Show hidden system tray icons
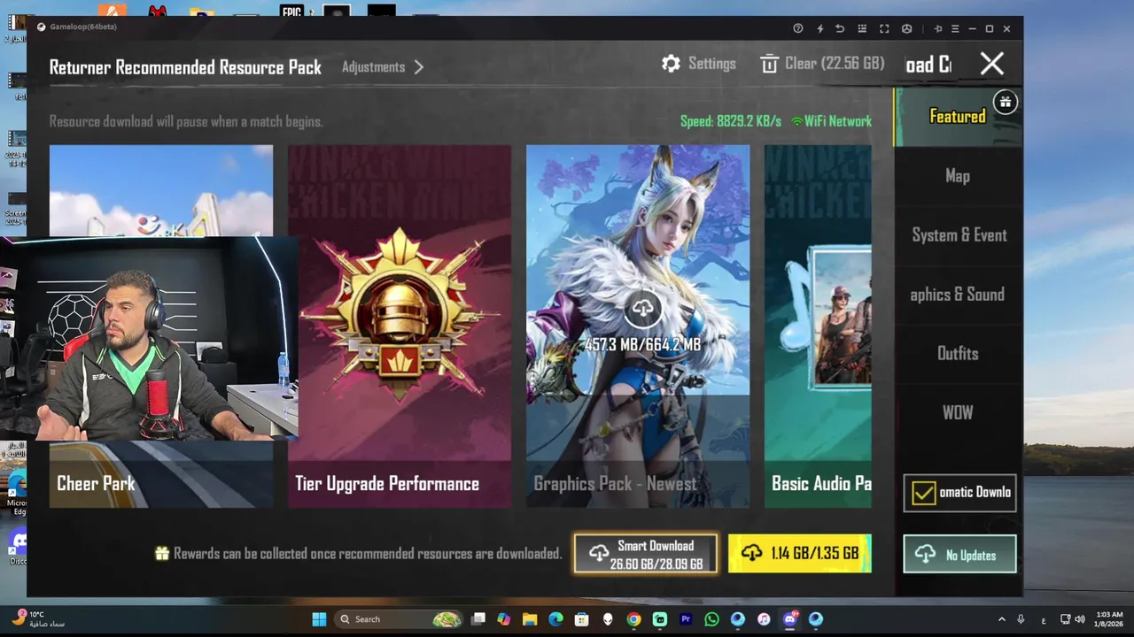The height and width of the screenshot is (637, 1134). click(x=1002, y=619)
